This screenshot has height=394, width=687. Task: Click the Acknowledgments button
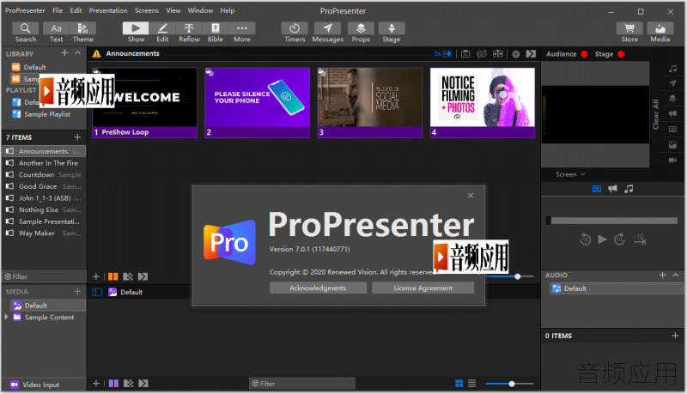(318, 288)
